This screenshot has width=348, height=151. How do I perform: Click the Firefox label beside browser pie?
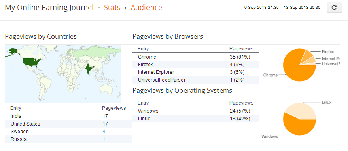(328, 52)
